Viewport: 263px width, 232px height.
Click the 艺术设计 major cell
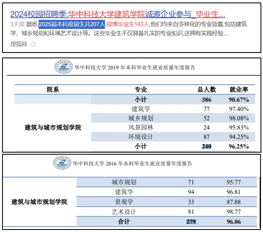[124, 212]
